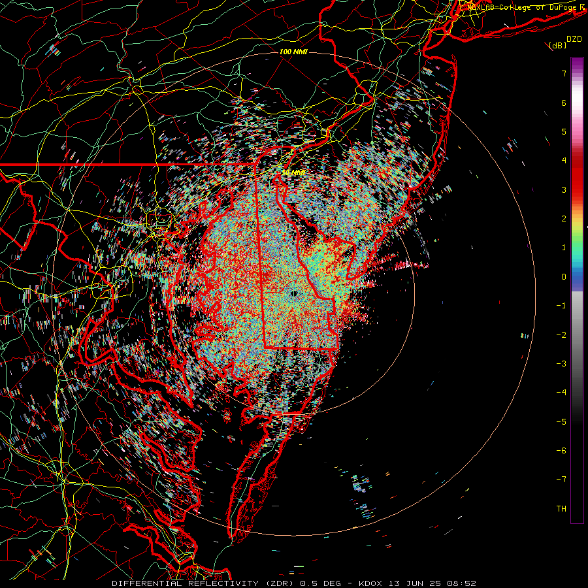Click the -1 scale label
588x588 pixels.
561,306
